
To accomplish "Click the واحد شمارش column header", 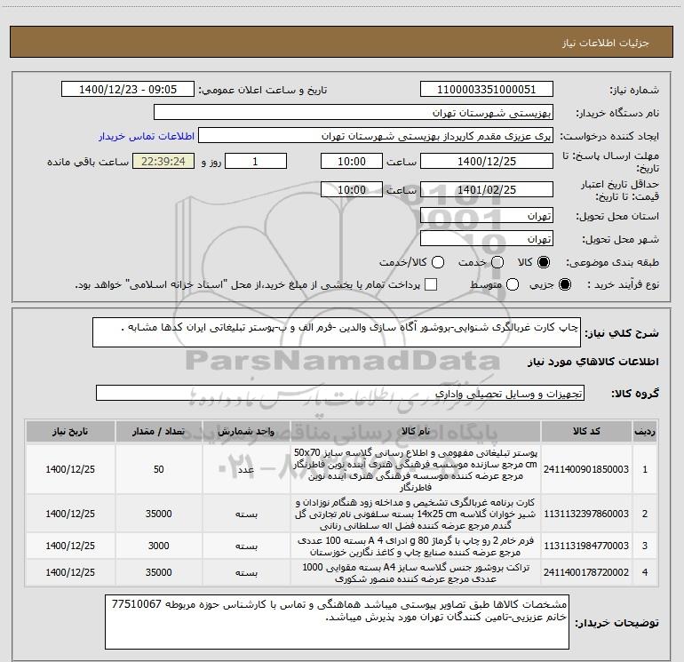I will click(x=246, y=432).
